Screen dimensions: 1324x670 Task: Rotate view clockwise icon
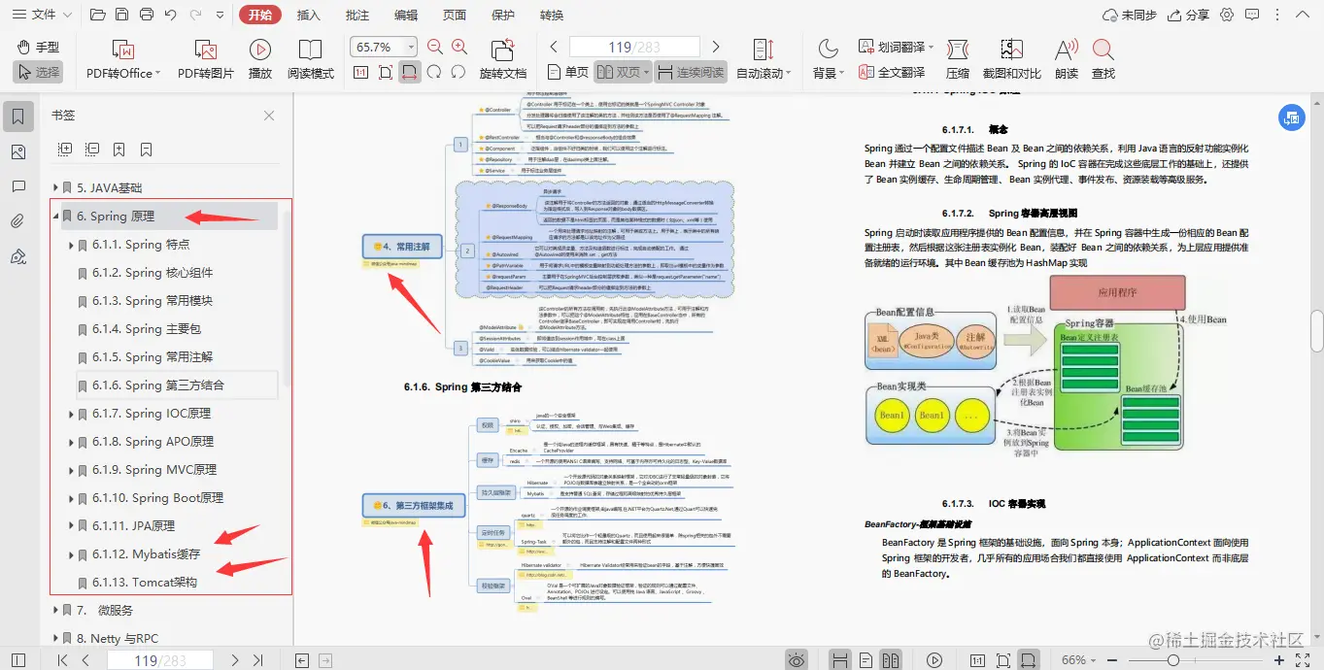click(x=434, y=73)
